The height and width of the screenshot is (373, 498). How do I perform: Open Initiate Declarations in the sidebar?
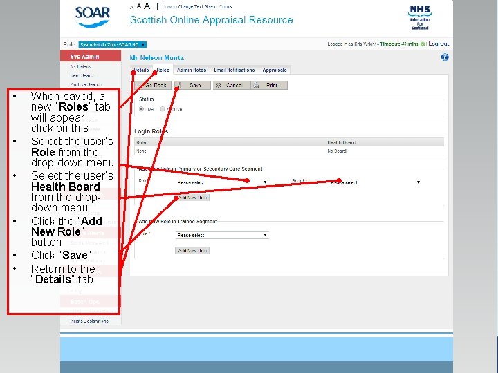[x=89, y=321]
